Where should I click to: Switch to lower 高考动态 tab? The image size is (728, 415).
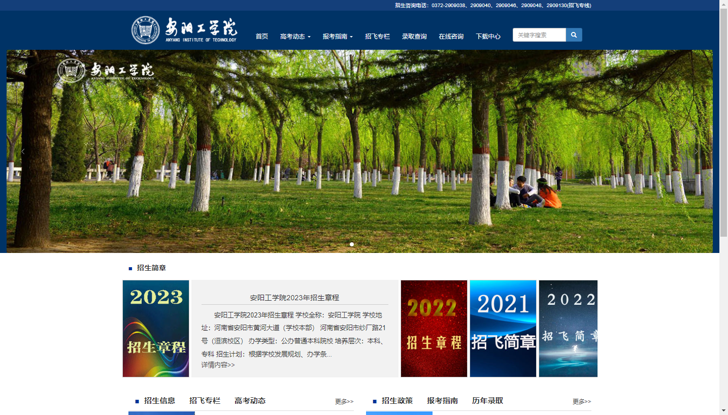pos(250,401)
